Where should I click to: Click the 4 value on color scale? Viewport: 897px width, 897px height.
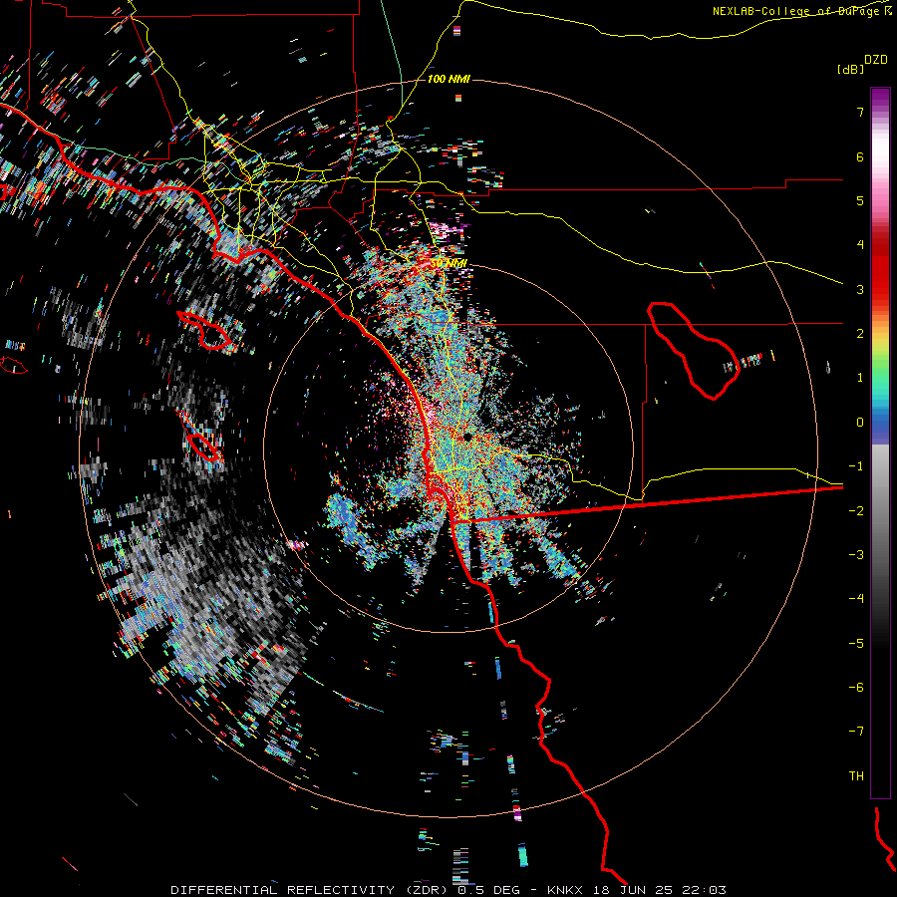(860, 245)
